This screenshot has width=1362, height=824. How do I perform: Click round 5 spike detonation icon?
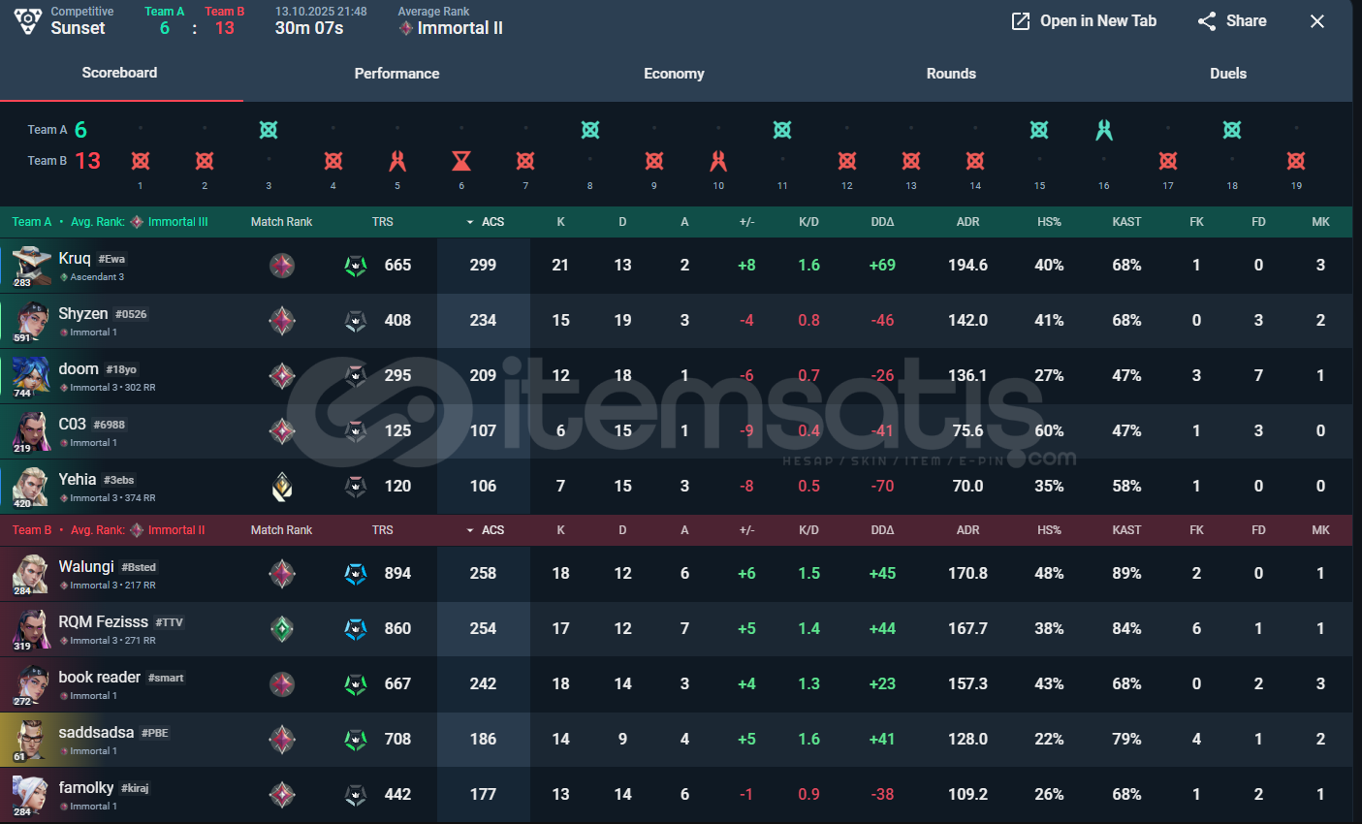(x=397, y=161)
